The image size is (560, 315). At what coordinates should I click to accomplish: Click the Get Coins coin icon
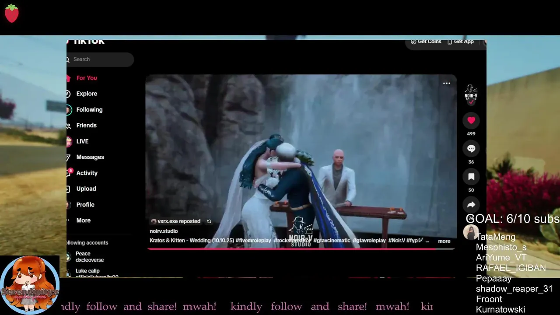413,42
